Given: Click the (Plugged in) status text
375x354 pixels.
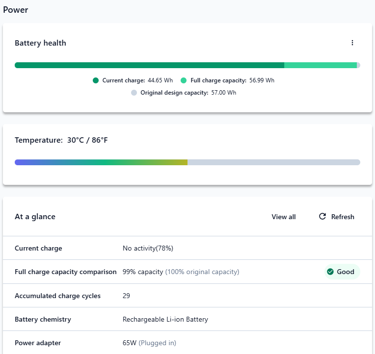Looking at the screenshot, I should 158,343.
